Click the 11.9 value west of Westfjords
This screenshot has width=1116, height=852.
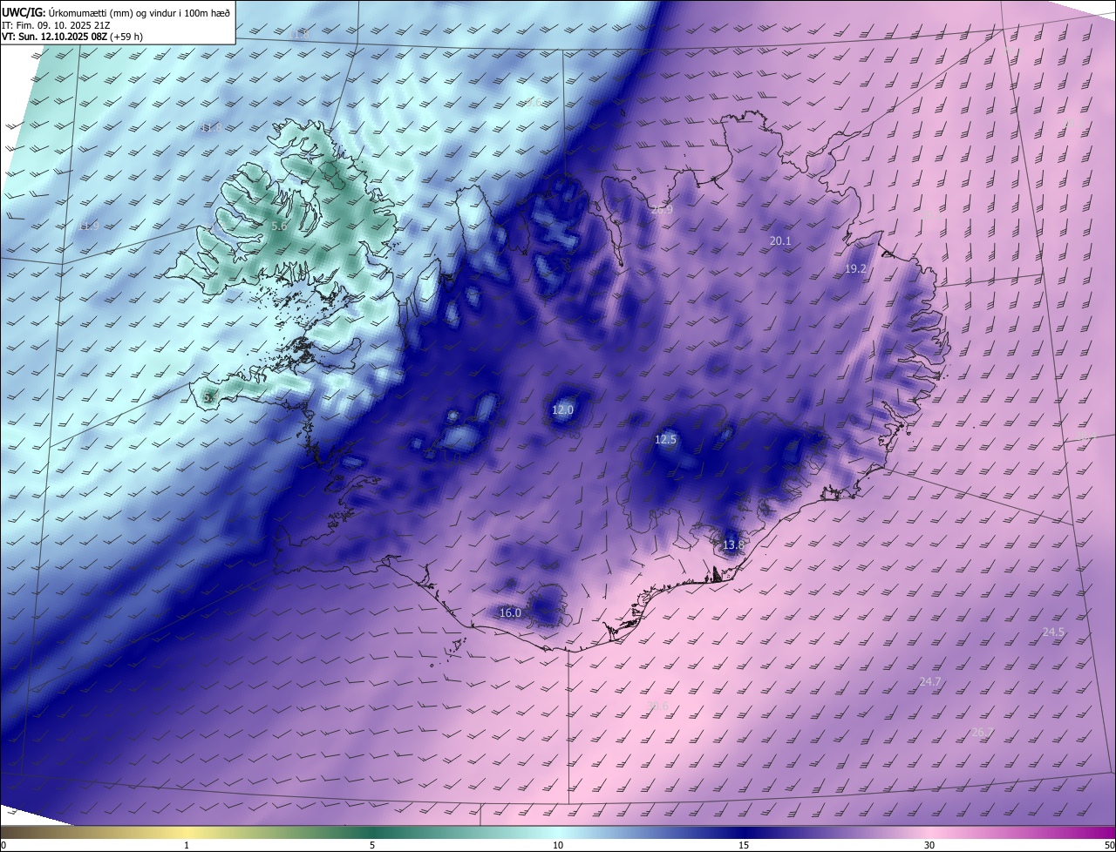(87, 227)
